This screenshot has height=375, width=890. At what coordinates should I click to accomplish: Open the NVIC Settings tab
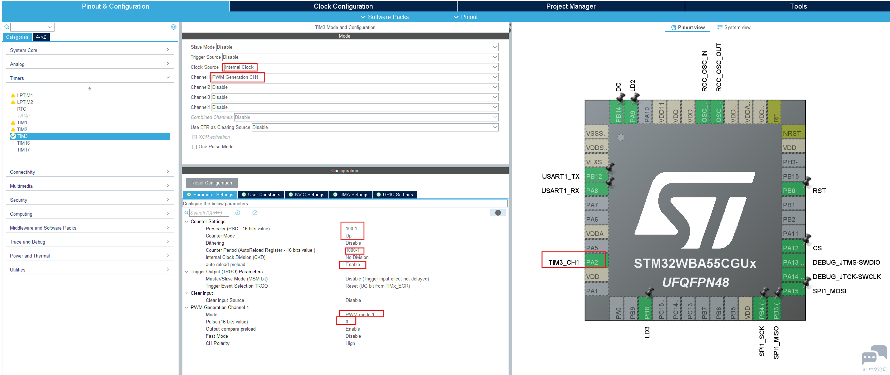(306, 194)
